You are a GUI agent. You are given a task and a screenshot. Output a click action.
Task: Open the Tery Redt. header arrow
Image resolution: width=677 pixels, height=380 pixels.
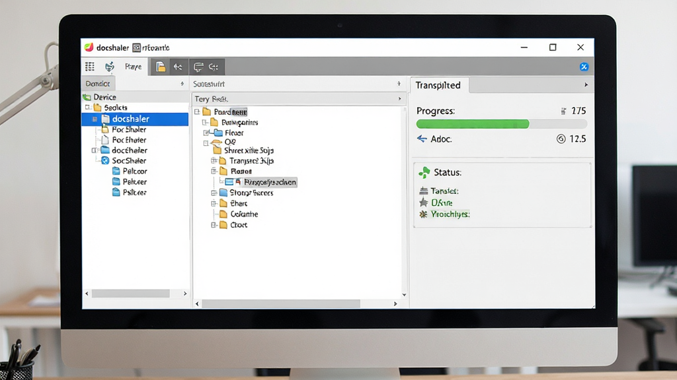399,99
